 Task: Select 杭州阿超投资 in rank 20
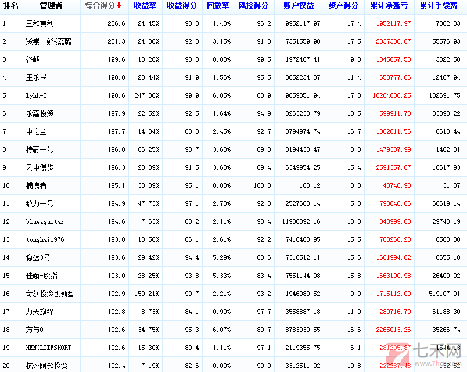47,366
